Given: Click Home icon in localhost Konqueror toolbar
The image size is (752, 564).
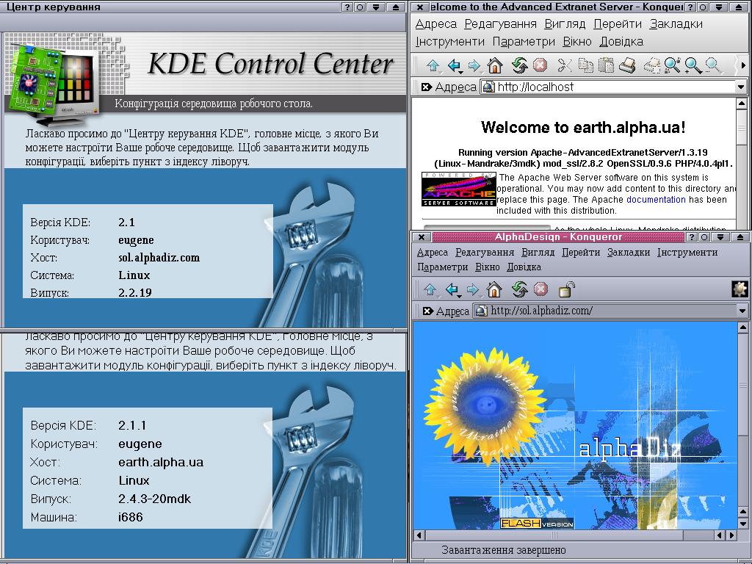Looking at the screenshot, I should tap(495, 66).
